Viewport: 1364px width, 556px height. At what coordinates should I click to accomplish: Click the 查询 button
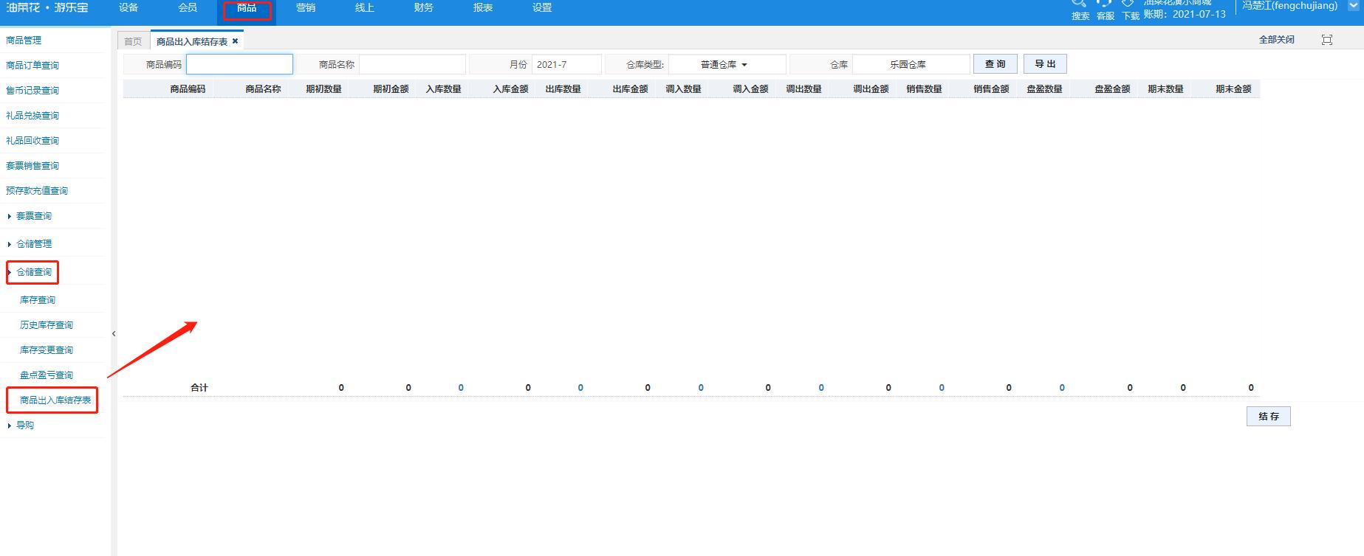pyautogui.click(x=995, y=64)
